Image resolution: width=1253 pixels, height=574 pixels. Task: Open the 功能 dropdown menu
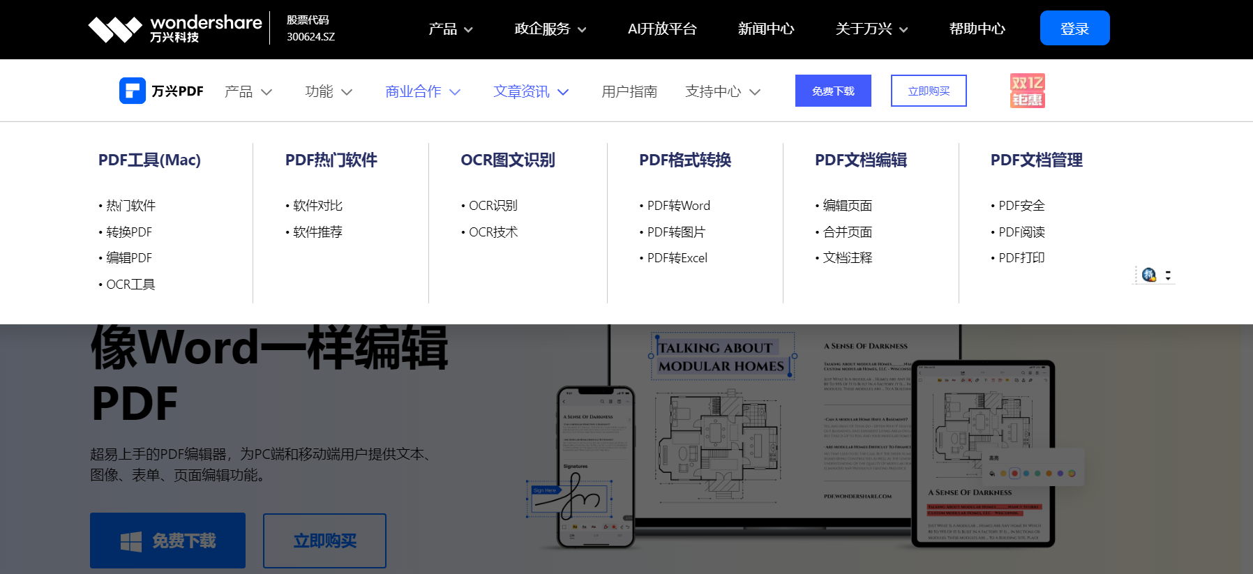[329, 91]
